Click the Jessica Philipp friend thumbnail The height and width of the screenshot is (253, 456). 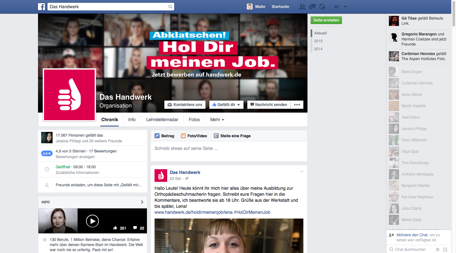click(x=47, y=138)
